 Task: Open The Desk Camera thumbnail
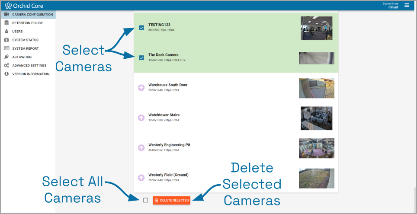[x=317, y=58]
